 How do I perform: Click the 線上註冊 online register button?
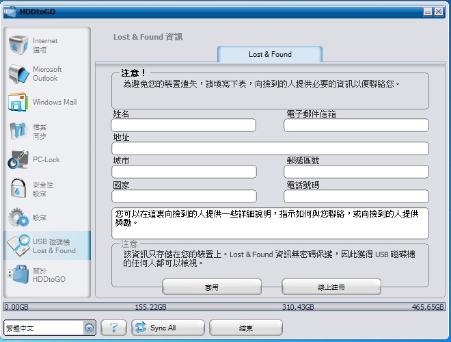[x=331, y=287]
